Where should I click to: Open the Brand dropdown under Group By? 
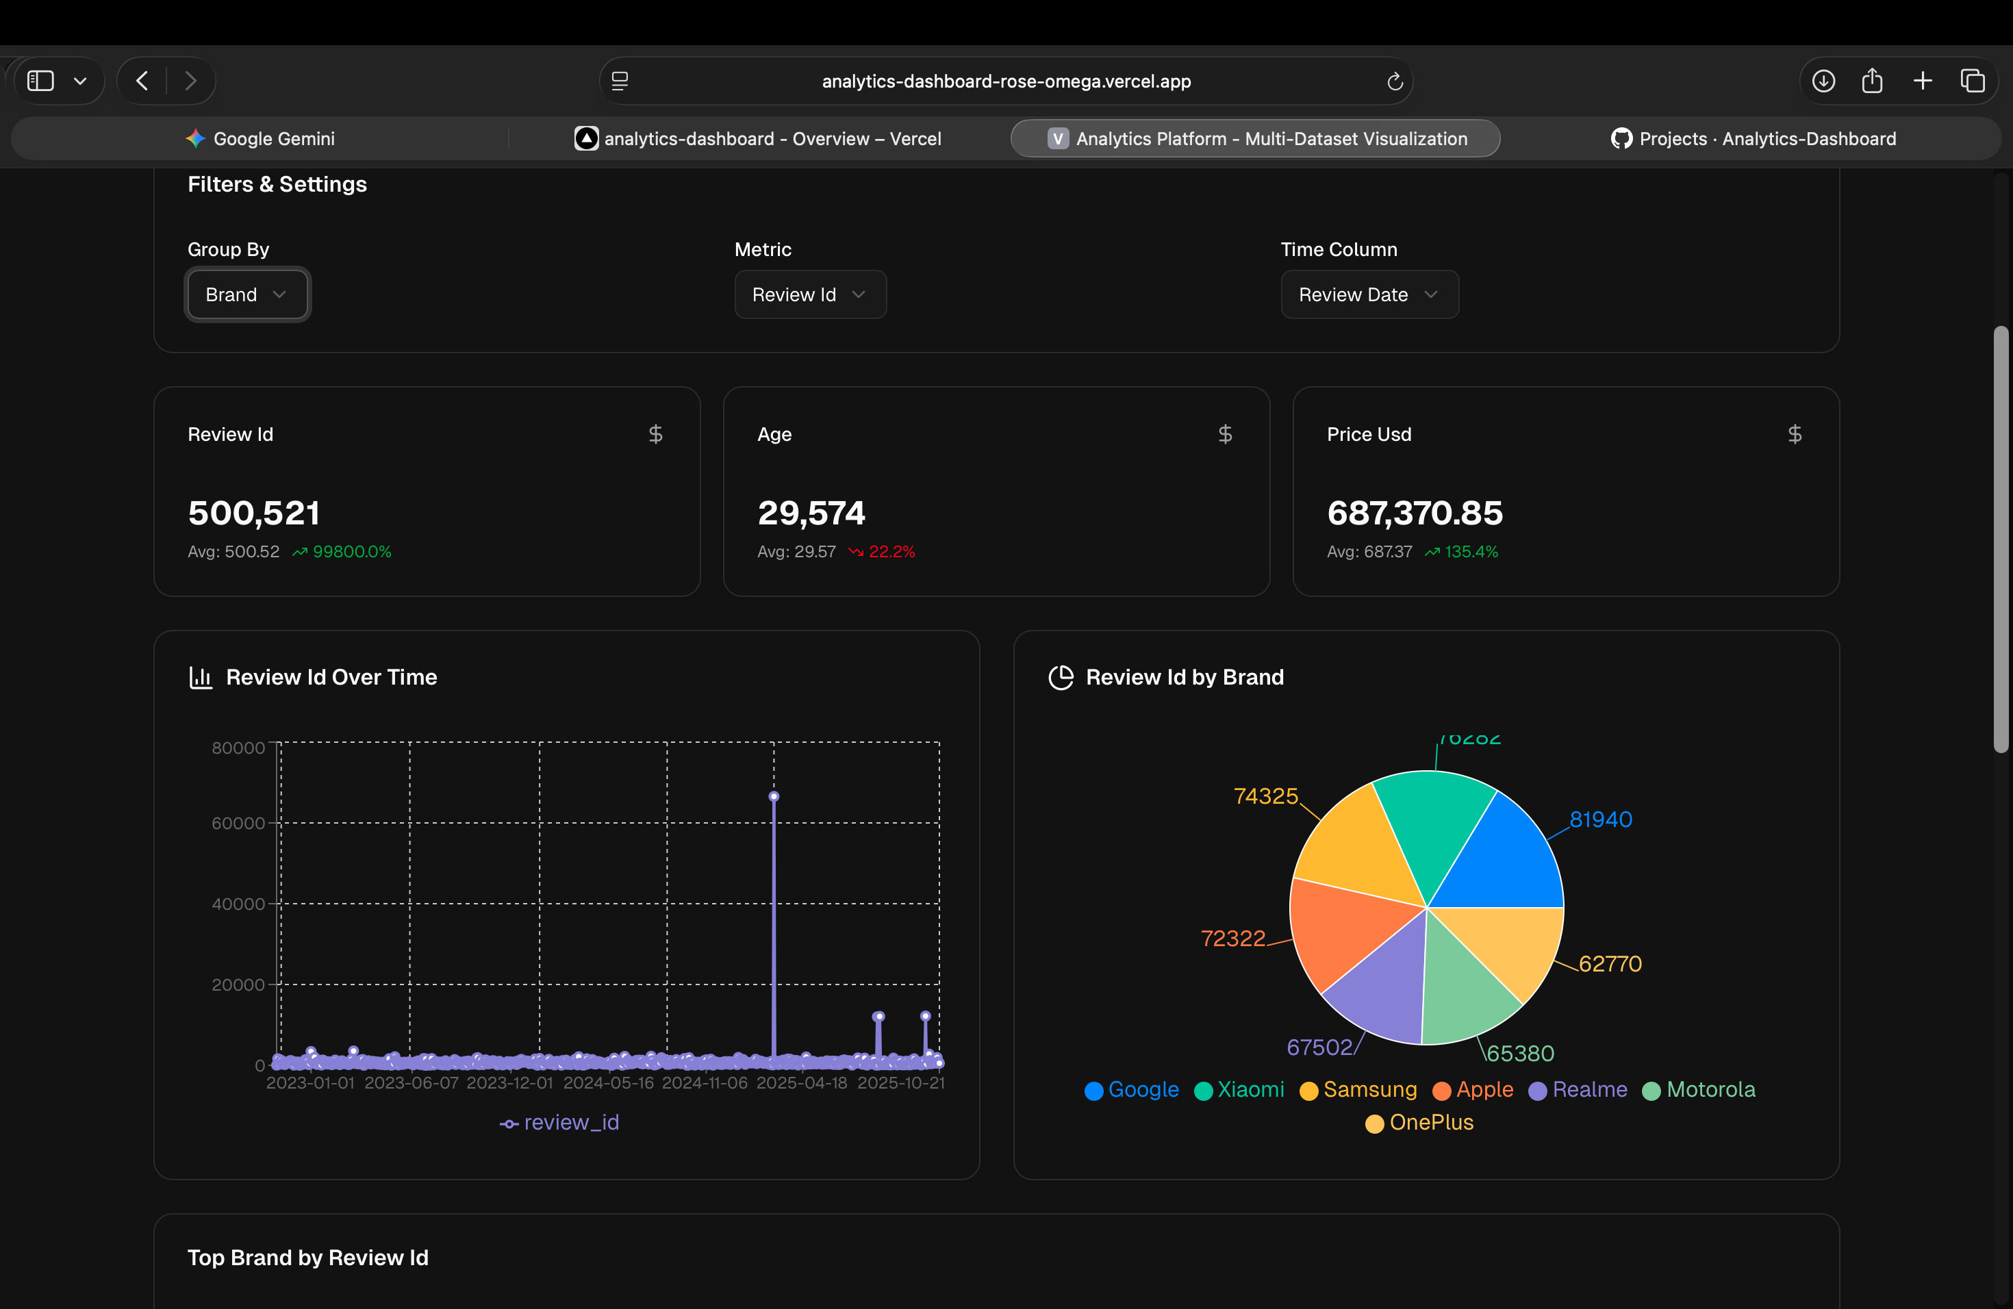pyautogui.click(x=247, y=294)
